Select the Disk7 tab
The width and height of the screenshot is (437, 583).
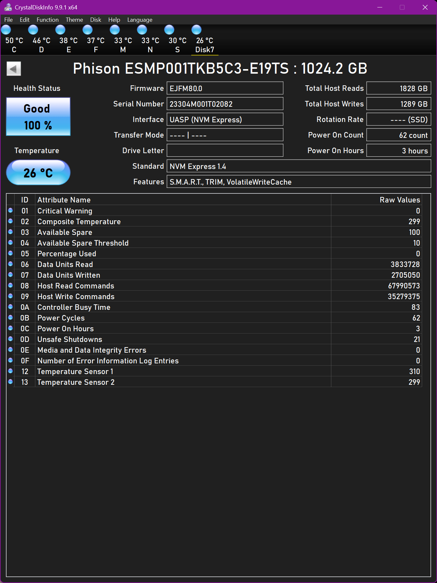click(x=205, y=45)
